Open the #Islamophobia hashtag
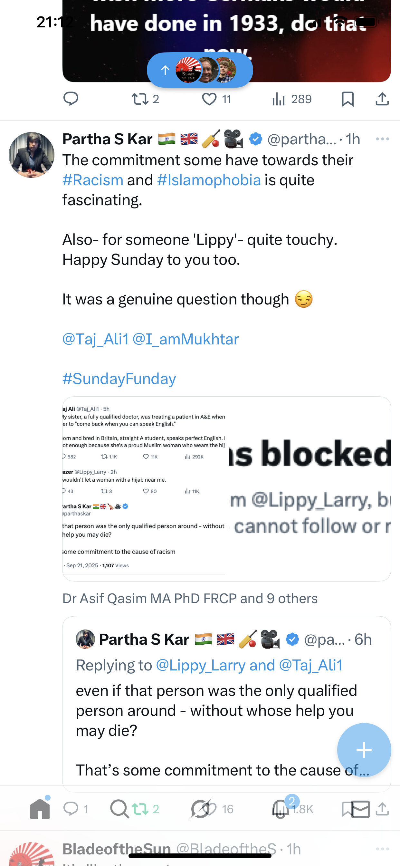Screen dimensions: 400x866 (x=209, y=180)
